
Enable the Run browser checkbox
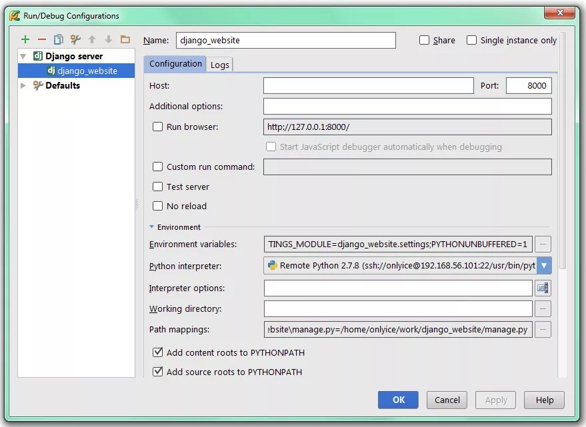(158, 127)
